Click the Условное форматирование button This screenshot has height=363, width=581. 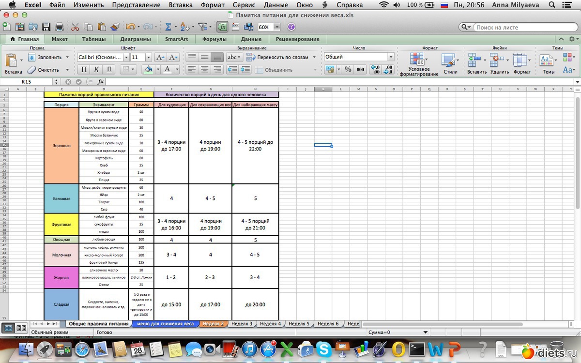tap(419, 64)
